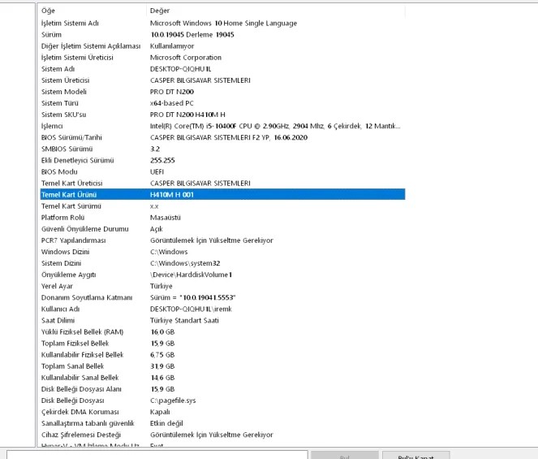The height and width of the screenshot is (459, 538).
Task: Click the Değer column header
Action: [x=160, y=11]
